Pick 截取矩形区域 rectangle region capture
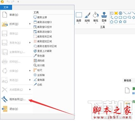 (43, 37)
